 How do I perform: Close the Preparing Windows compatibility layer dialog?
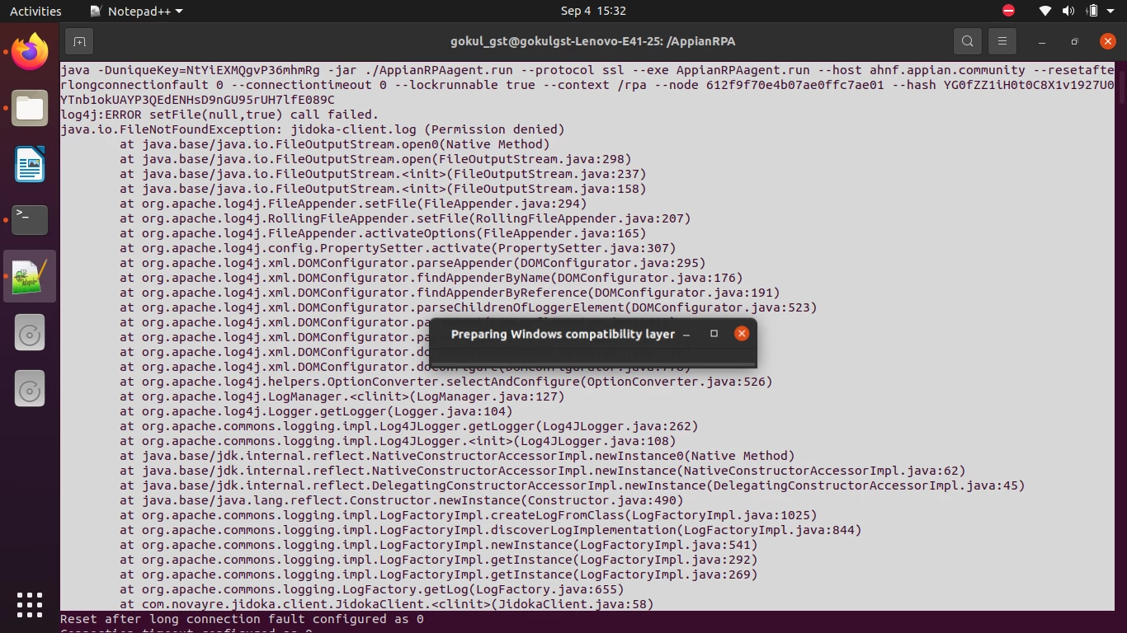(742, 334)
